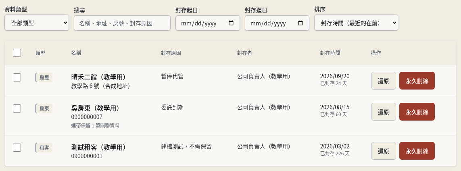Click phone number 0900000007
Image resolution: width=461 pixels, height=171 pixels.
pos(87,117)
